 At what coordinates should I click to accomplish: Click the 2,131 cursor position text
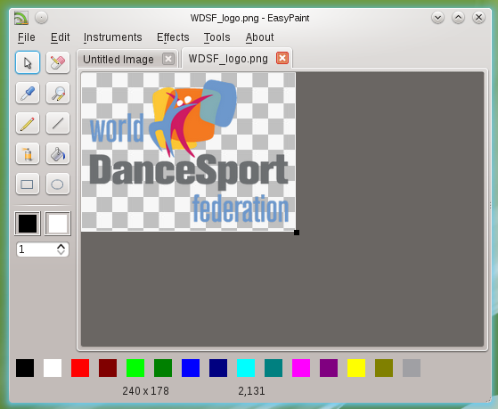coord(251,391)
